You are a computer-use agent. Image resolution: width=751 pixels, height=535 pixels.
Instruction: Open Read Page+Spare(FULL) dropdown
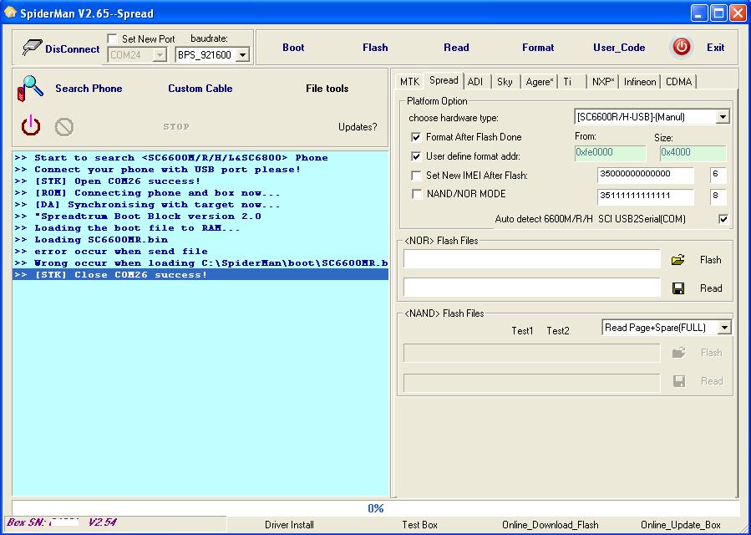click(x=724, y=328)
